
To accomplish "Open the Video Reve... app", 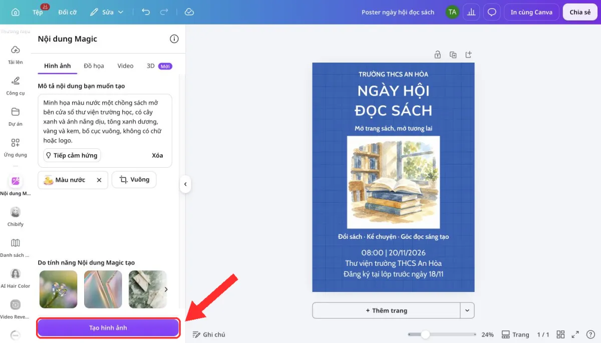I will [15, 309].
